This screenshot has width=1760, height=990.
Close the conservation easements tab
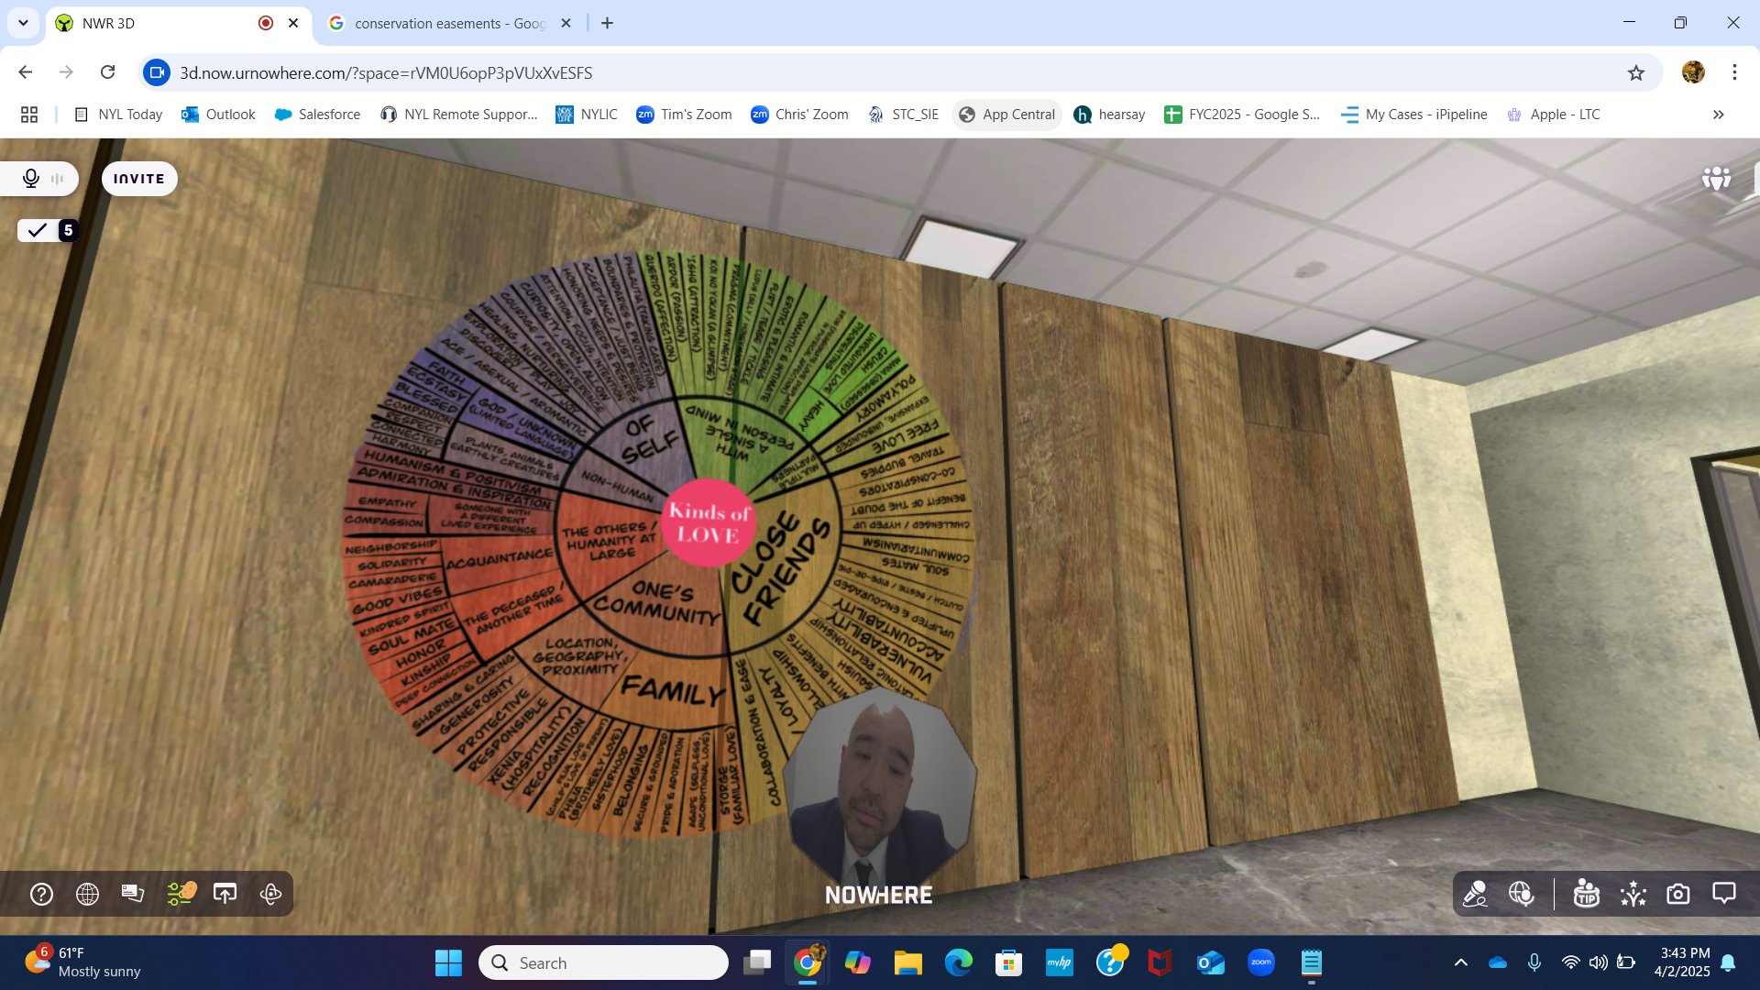(566, 23)
